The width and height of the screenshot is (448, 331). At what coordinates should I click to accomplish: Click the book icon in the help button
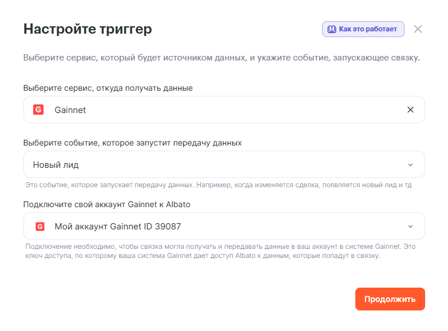pyautogui.click(x=331, y=29)
